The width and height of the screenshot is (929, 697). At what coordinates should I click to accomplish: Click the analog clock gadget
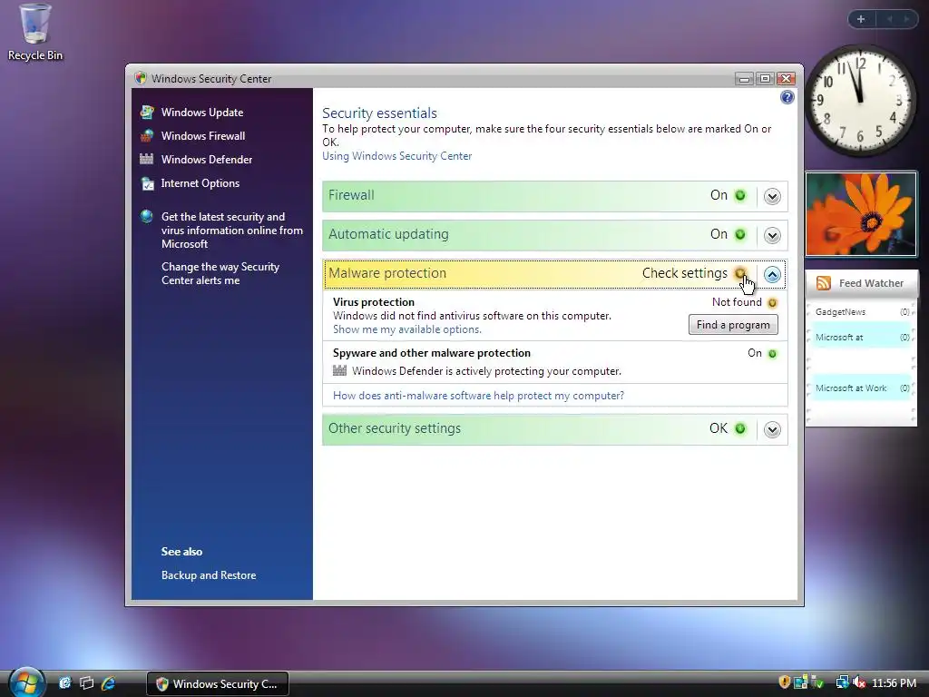(860, 100)
